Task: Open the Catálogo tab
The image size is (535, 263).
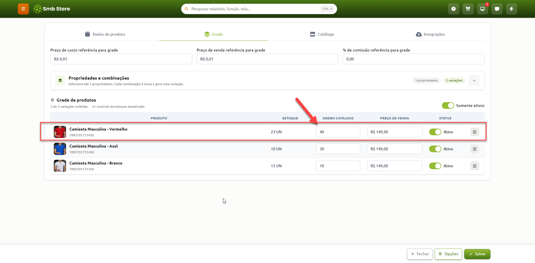Action: click(322, 34)
